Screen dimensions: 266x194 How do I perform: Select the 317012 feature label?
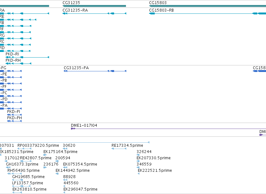point(12,158)
